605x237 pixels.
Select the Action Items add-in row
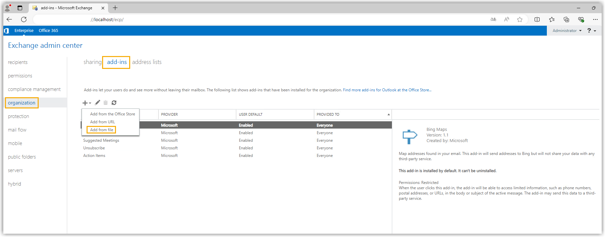click(237, 156)
